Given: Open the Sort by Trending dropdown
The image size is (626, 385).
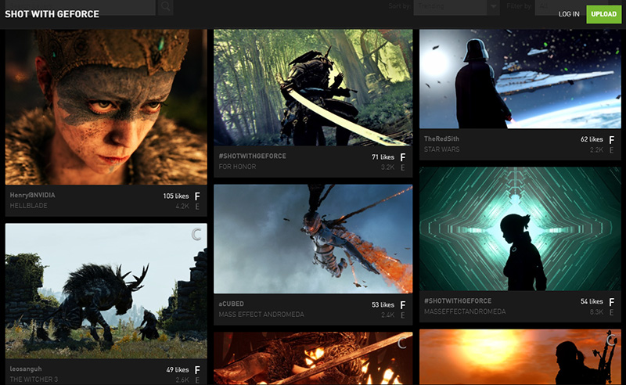Looking at the screenshot, I should click(456, 7).
